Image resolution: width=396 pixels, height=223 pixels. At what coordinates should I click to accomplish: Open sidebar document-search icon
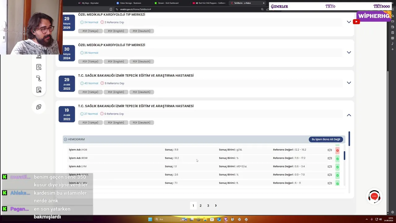[x=39, y=67]
